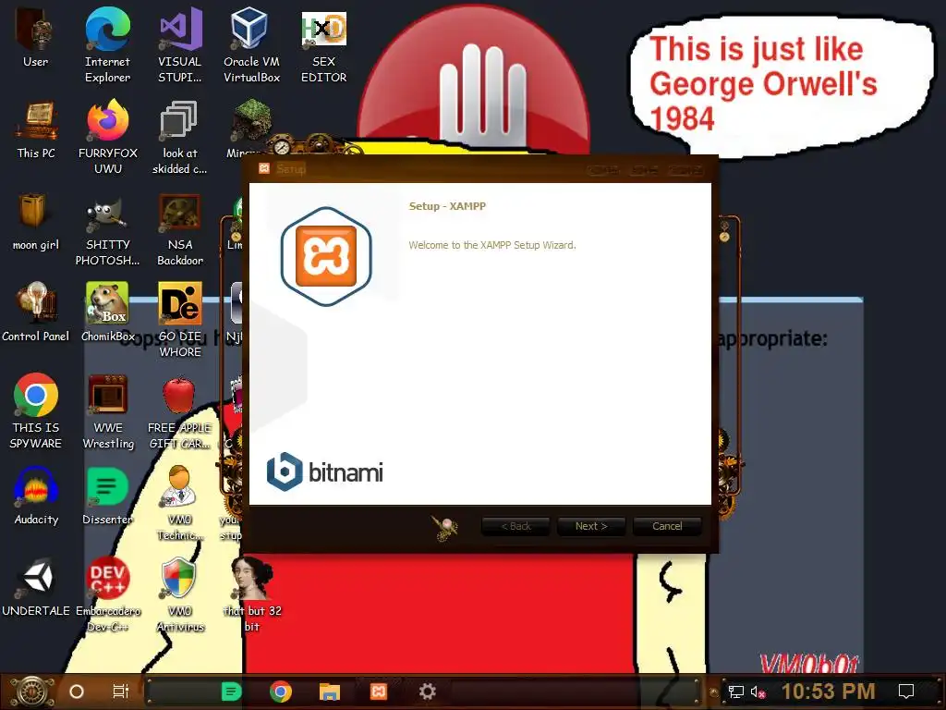Image resolution: width=946 pixels, height=710 pixels.
Task: Click 'Welcome to the XAMPP Setup Wizard' text
Action: [x=492, y=245]
